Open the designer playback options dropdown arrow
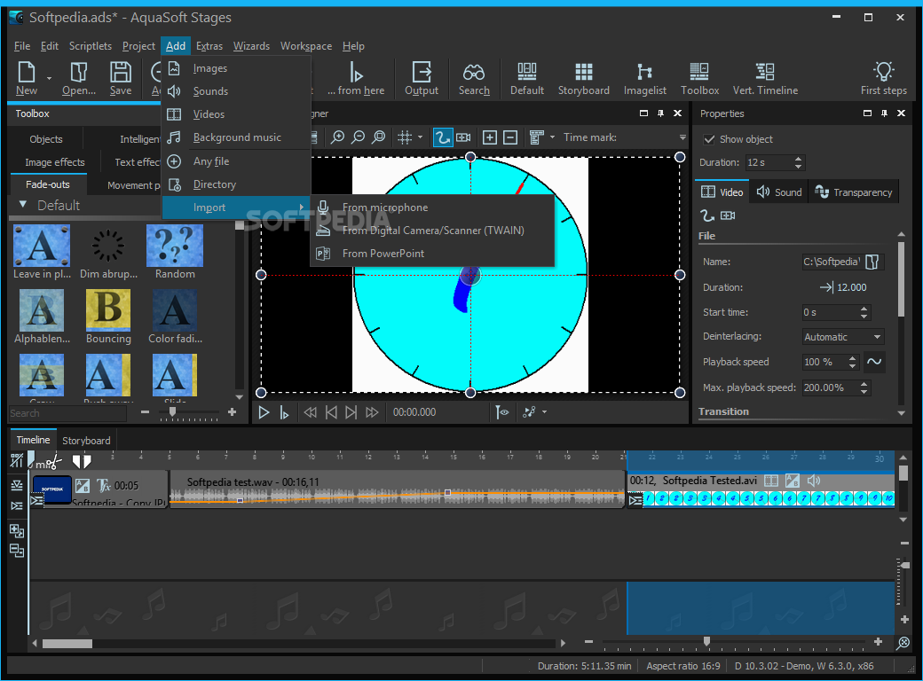This screenshot has width=923, height=681. pos(545,412)
